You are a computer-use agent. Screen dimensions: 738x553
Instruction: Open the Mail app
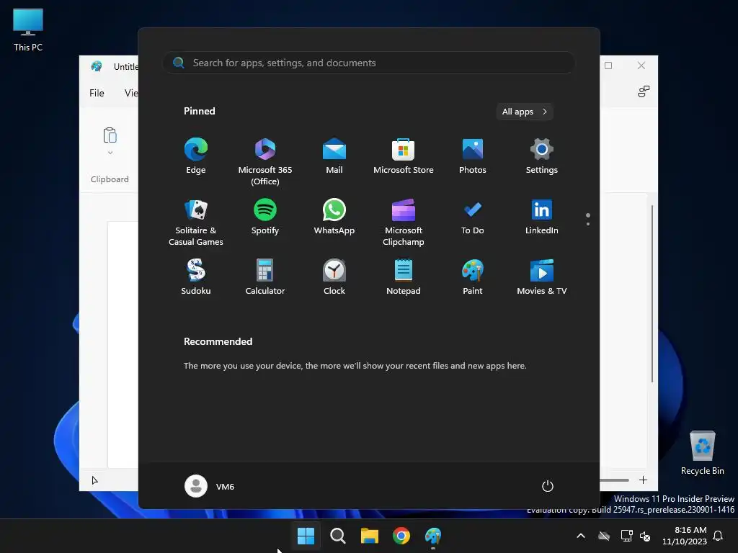(x=334, y=156)
